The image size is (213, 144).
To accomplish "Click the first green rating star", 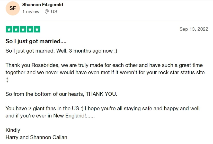I will pyautogui.click(x=9, y=29).
